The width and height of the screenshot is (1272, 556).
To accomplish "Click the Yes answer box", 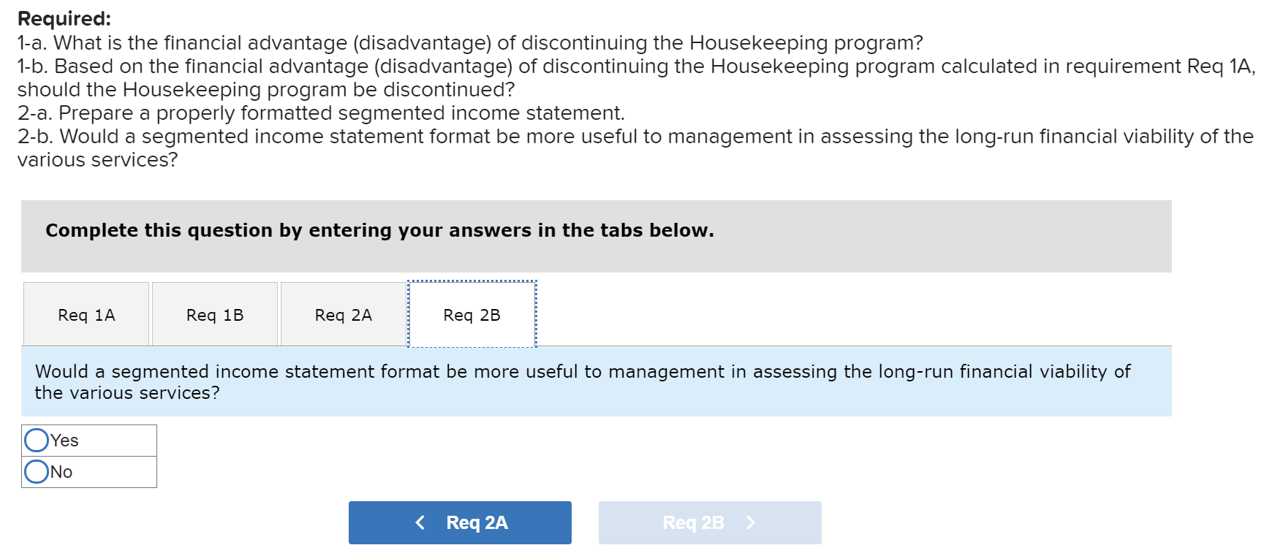I will tap(88, 440).
